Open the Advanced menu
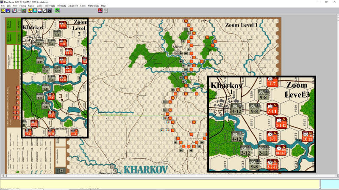 click(73, 5)
